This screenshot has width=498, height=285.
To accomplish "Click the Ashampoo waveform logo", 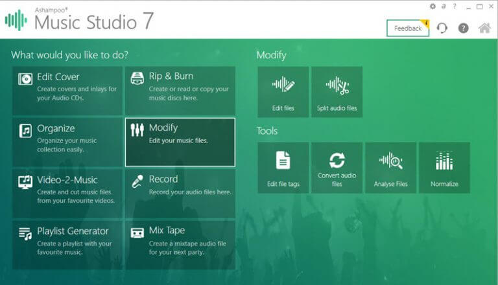I will pyautogui.click(x=16, y=20).
